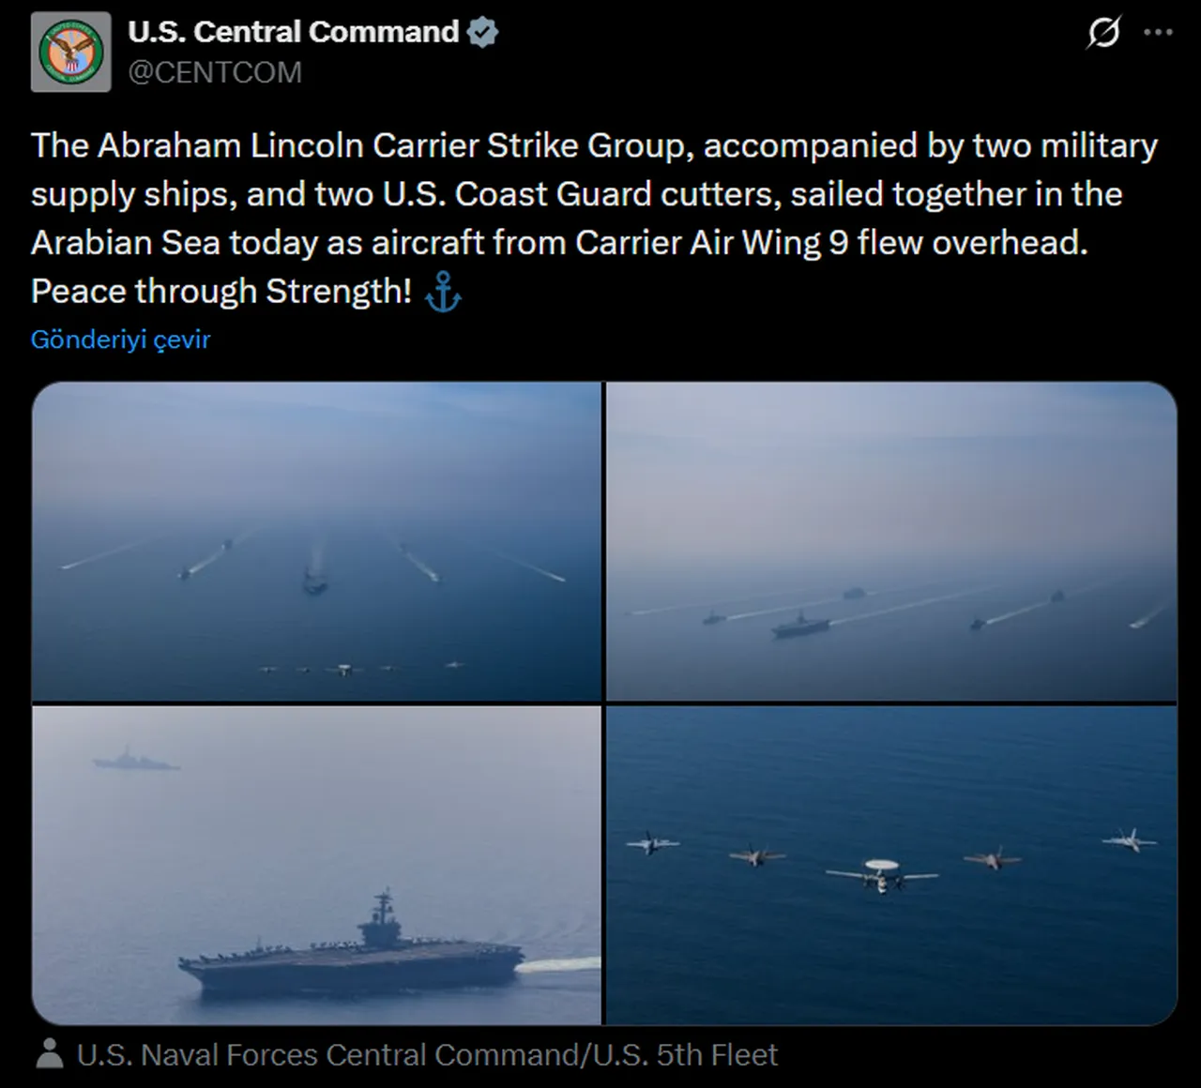Image resolution: width=1201 pixels, height=1088 pixels.
Task: Translate post via Gönderiyi çevir
Action: 120,340
